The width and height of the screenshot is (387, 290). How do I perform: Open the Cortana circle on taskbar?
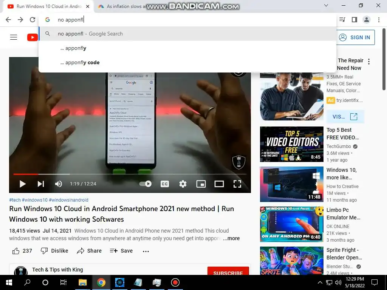tap(45, 282)
